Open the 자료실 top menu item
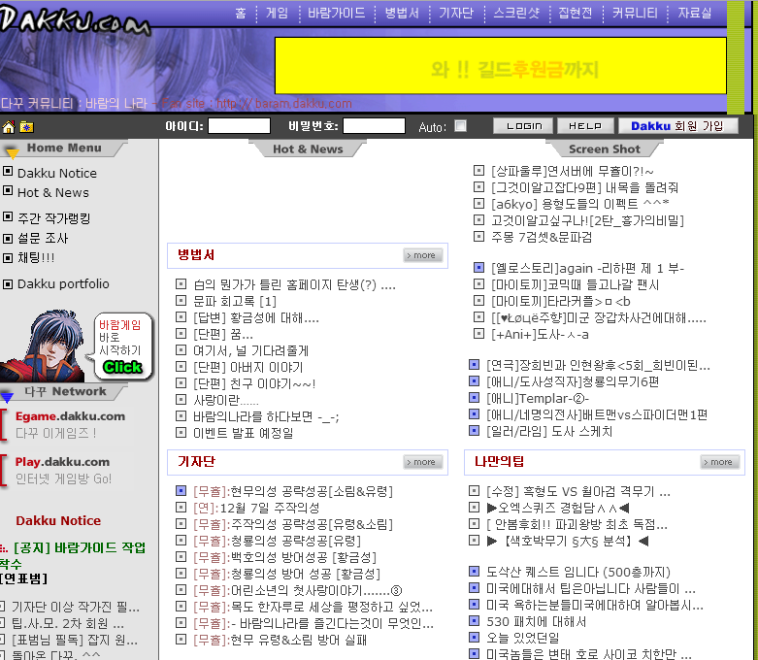The image size is (758, 660). point(695,13)
